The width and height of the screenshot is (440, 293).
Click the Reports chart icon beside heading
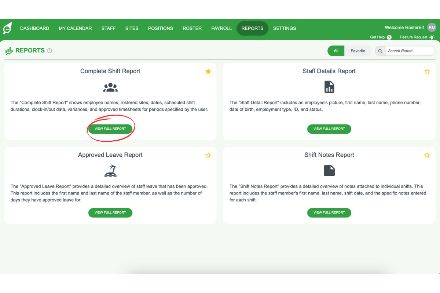coord(9,51)
